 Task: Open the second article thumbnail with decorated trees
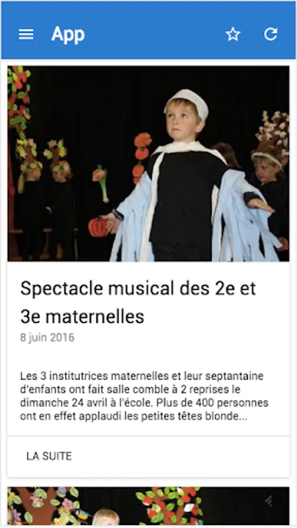tap(148, 506)
